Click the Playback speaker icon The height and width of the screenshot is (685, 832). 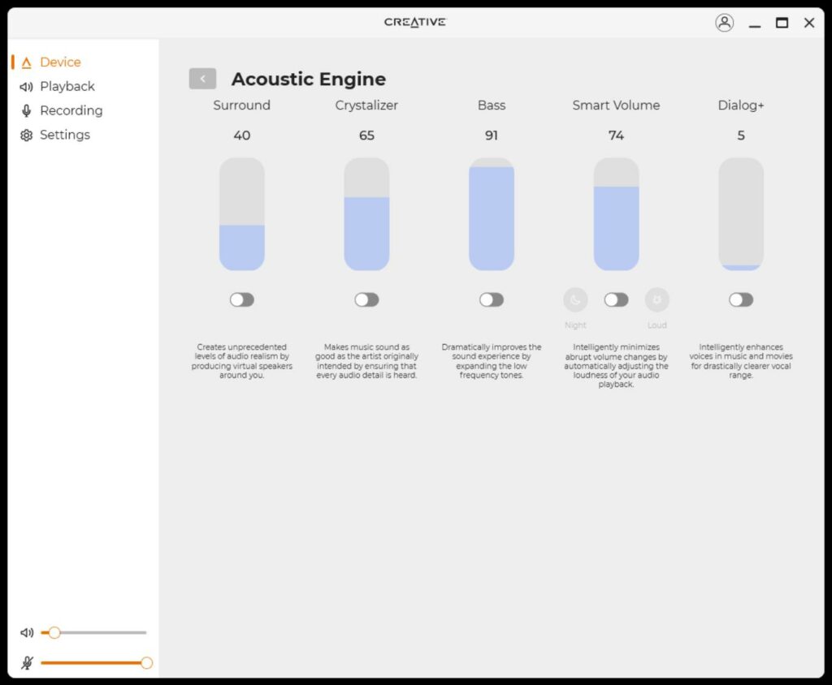tap(26, 87)
